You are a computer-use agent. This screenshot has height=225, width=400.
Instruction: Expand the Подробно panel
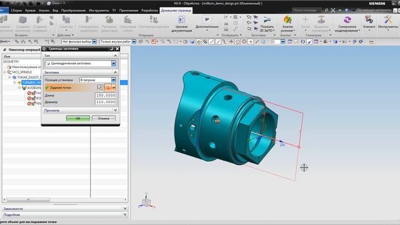[125, 214]
